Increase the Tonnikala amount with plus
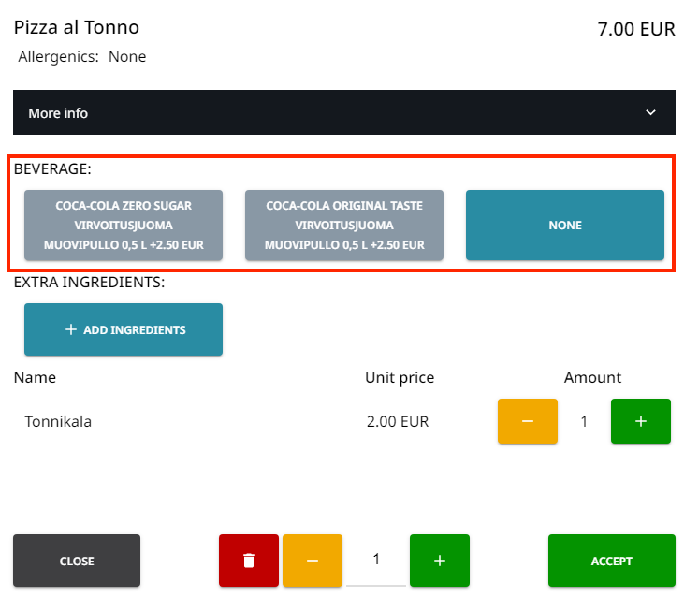This screenshot has width=684, height=598. (641, 421)
